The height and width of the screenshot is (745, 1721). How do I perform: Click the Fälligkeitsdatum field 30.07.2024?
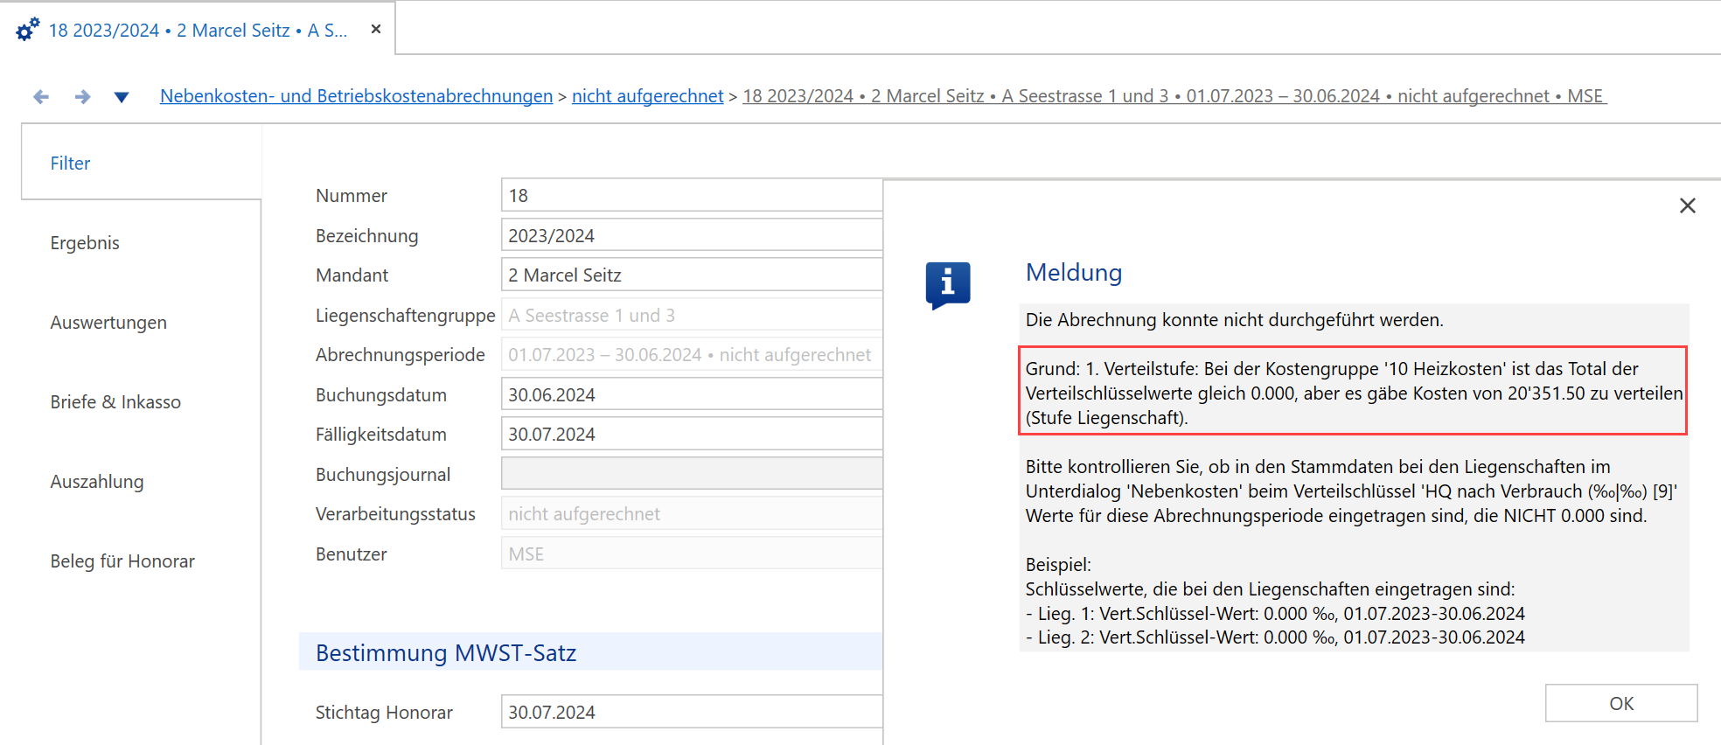(692, 434)
